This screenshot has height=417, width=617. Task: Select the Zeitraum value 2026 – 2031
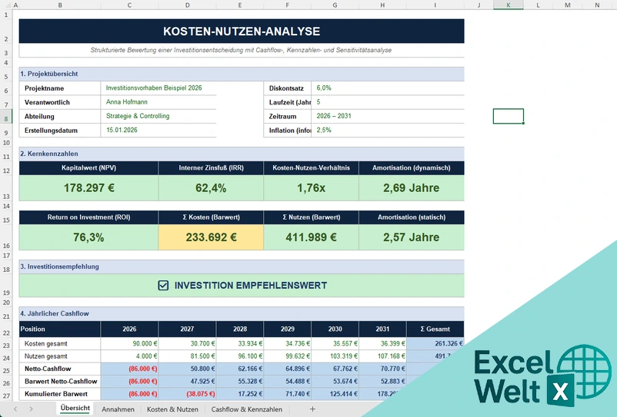click(x=388, y=116)
